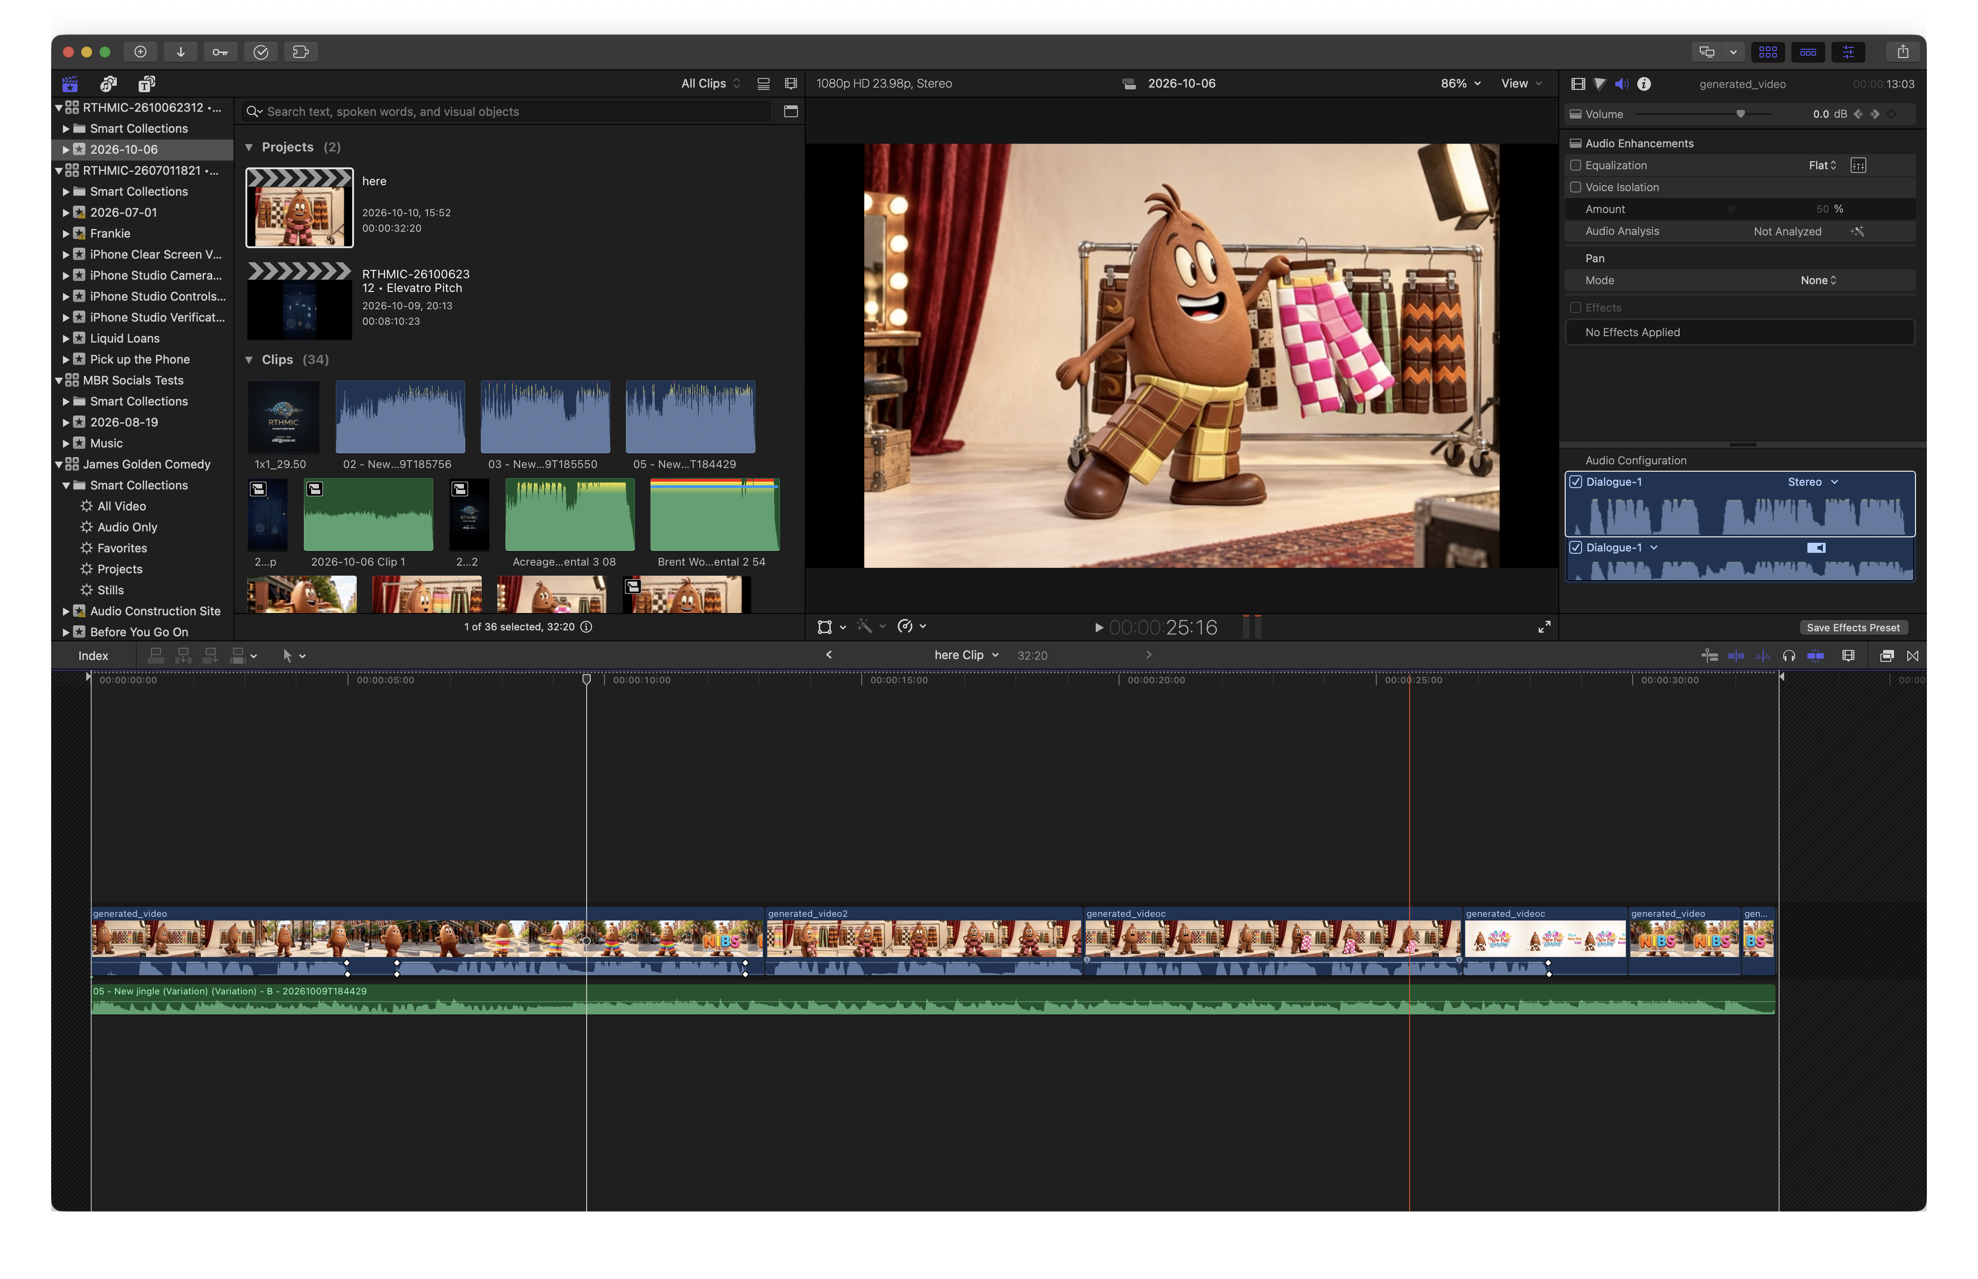Toggle solo headphones icon in timeline

click(x=1790, y=655)
